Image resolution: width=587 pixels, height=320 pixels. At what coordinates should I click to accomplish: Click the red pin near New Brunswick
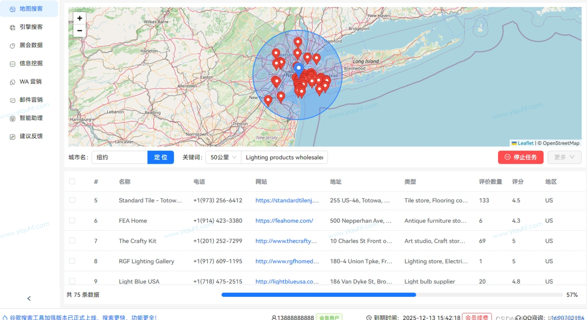268,101
